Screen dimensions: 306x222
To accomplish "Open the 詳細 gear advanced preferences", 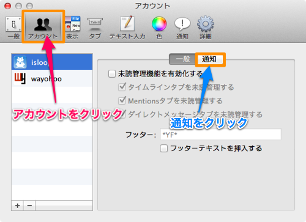I will point(206,28).
